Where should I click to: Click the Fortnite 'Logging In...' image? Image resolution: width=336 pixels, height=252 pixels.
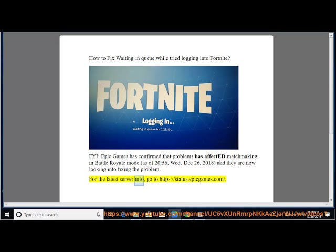[x=164, y=108]
